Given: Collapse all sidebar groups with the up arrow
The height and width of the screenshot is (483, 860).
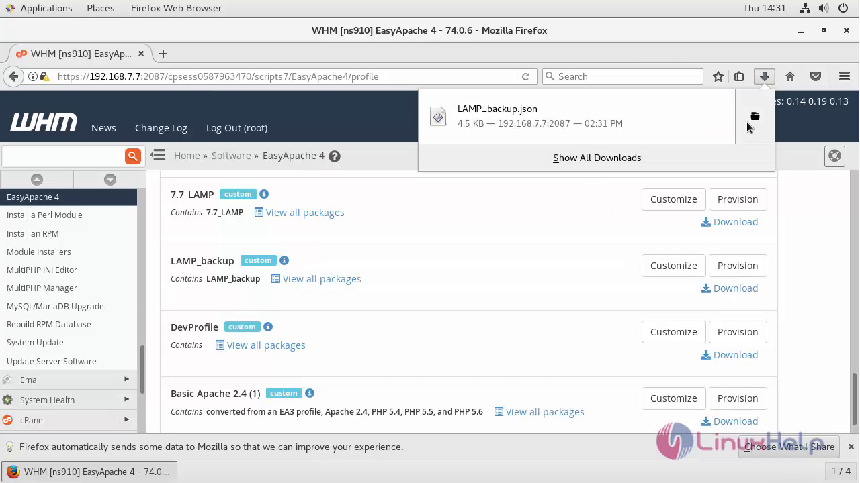Looking at the screenshot, I should tap(37, 179).
